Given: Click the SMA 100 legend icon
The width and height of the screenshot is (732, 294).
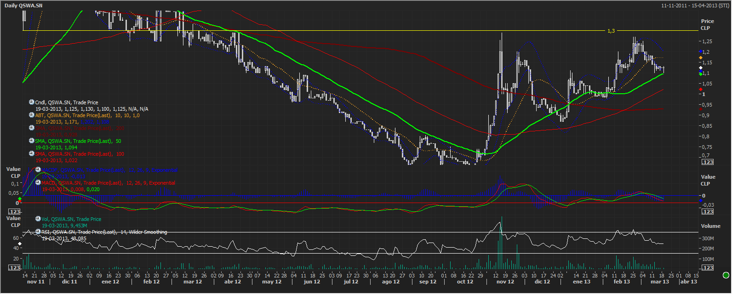Looking at the screenshot, I should tap(32, 154).
